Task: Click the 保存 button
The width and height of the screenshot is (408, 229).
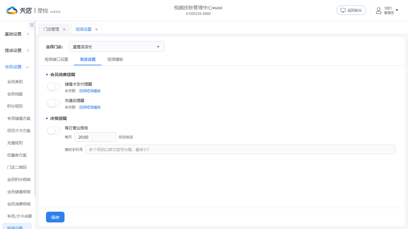Action: [55, 217]
